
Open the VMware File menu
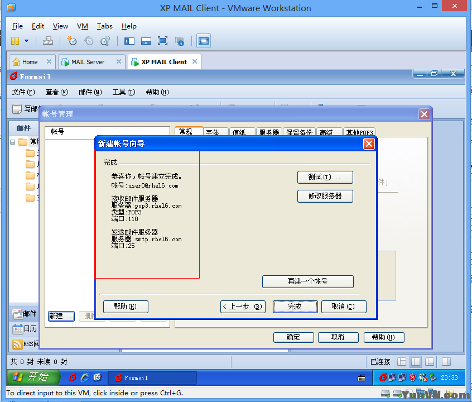click(17, 26)
